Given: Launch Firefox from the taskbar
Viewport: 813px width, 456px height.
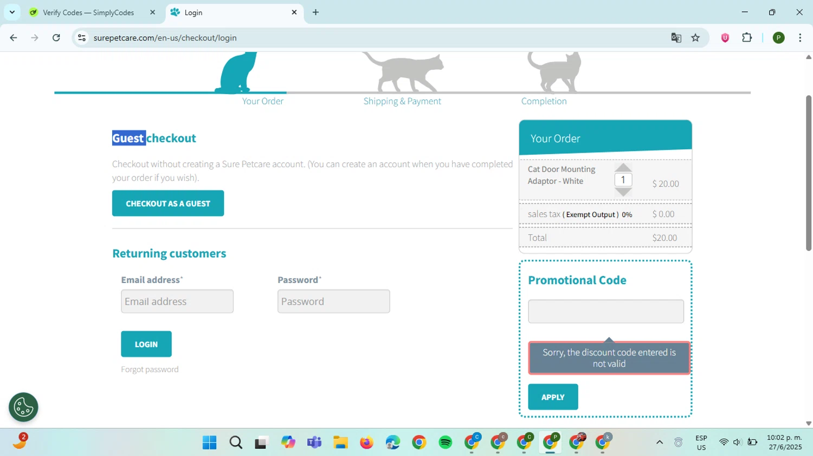Looking at the screenshot, I should coord(366,442).
